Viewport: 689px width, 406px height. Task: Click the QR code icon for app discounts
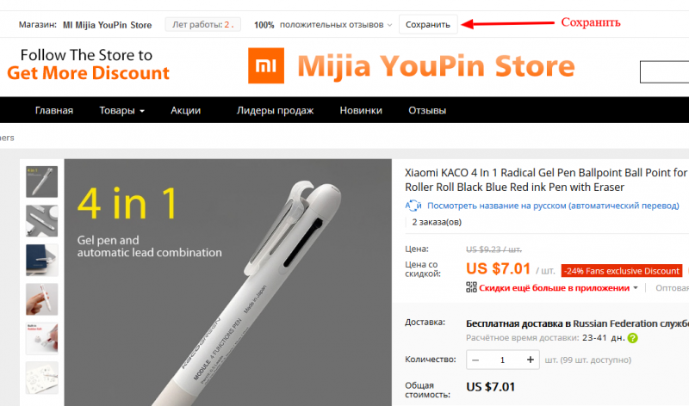(471, 287)
